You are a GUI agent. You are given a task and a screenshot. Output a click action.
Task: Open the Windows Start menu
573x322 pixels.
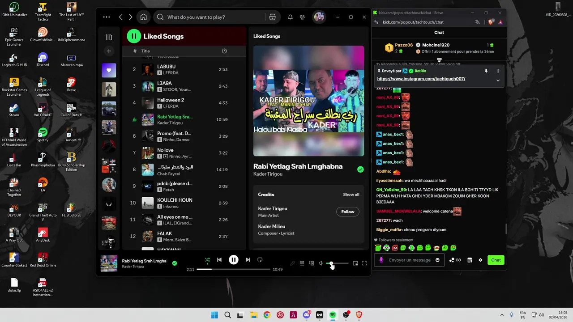[x=214, y=315]
